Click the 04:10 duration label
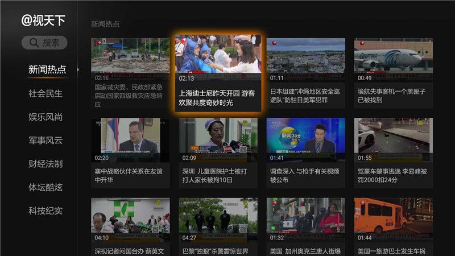Image resolution: width=455 pixels, height=256 pixels. tap(102, 238)
